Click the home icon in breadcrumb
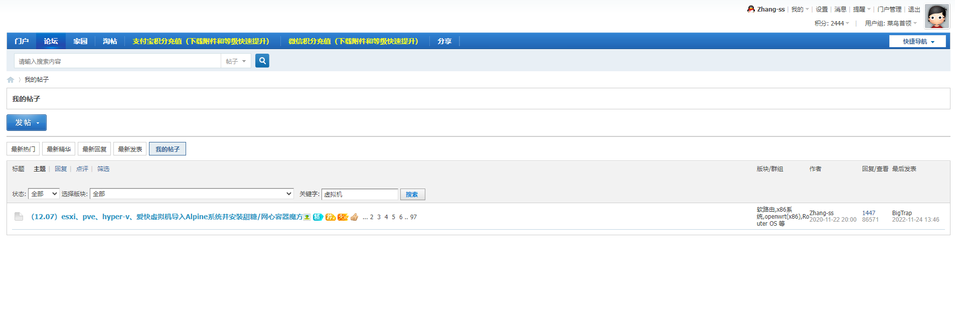The height and width of the screenshot is (325, 955). pyautogui.click(x=11, y=80)
